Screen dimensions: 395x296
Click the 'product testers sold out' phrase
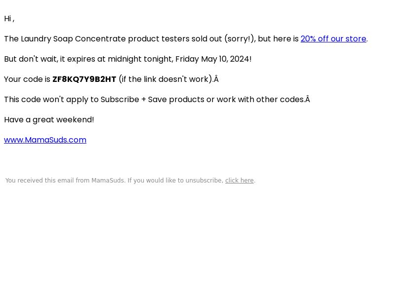click(175, 39)
